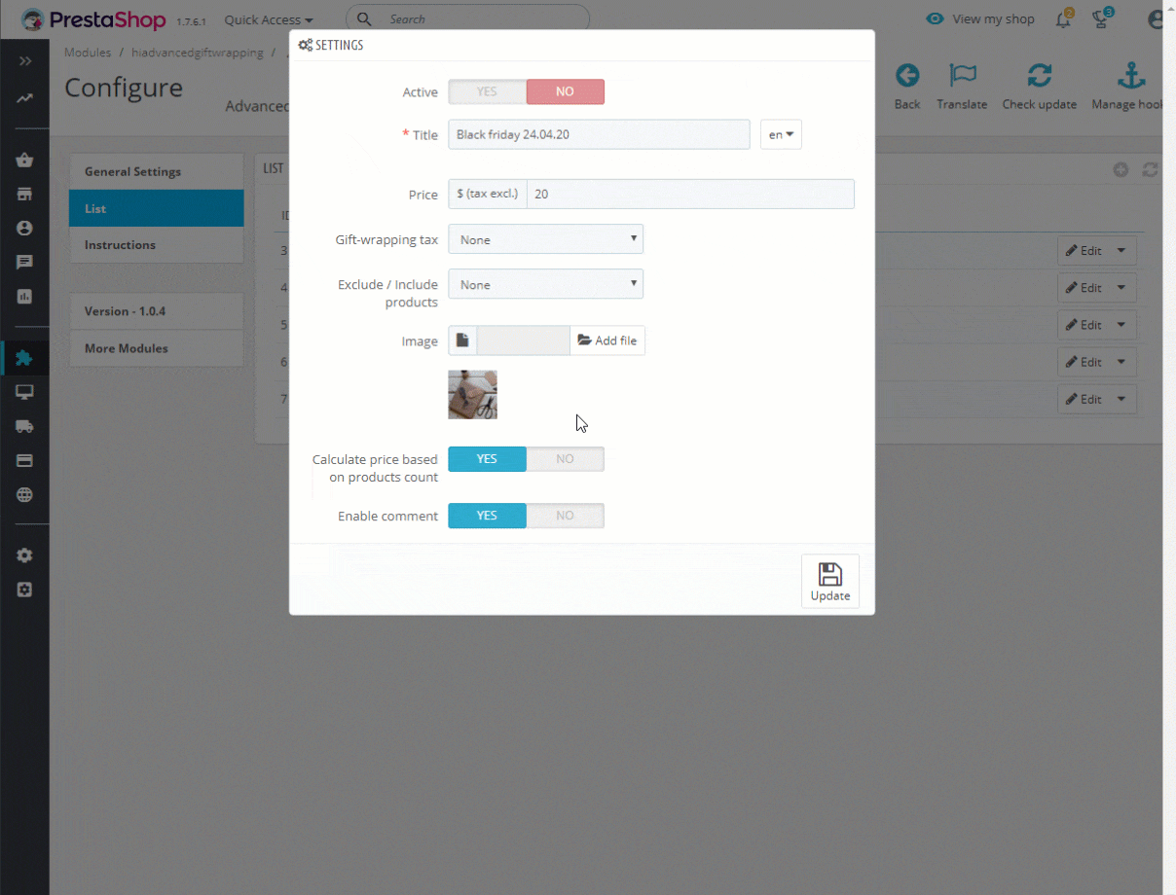Click the hiadvancedgiftwrapping breadcrumb link
Screen dimensions: 1176x895
(x=198, y=53)
